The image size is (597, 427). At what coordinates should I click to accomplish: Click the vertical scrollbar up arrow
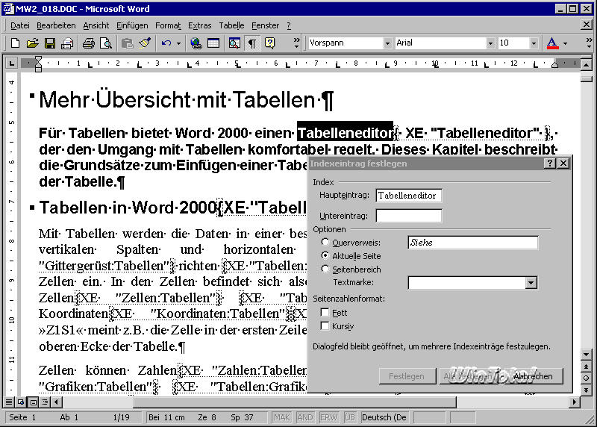[x=587, y=65]
